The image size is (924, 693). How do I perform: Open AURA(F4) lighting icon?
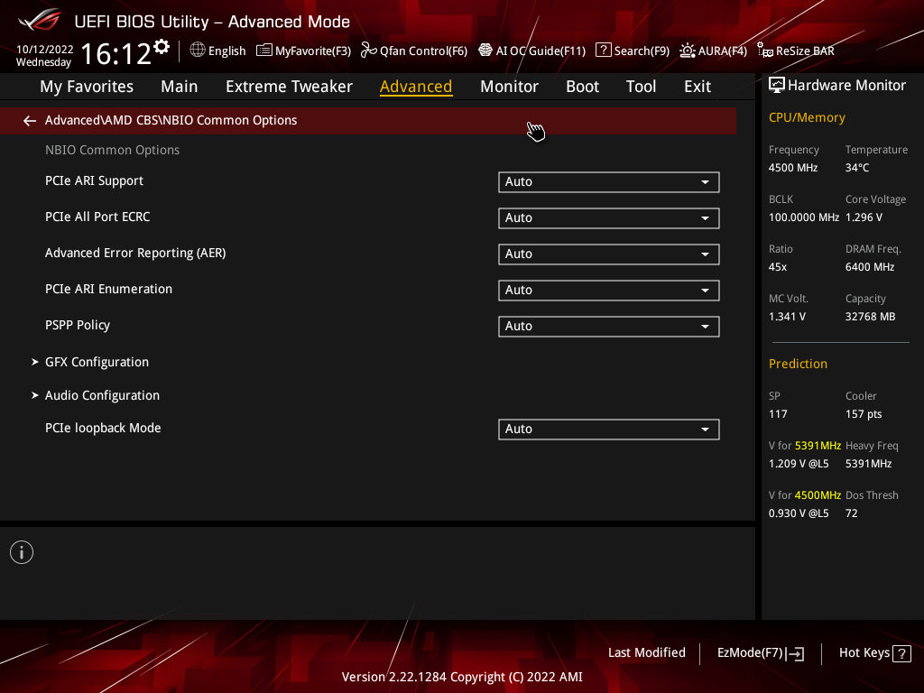tap(687, 51)
